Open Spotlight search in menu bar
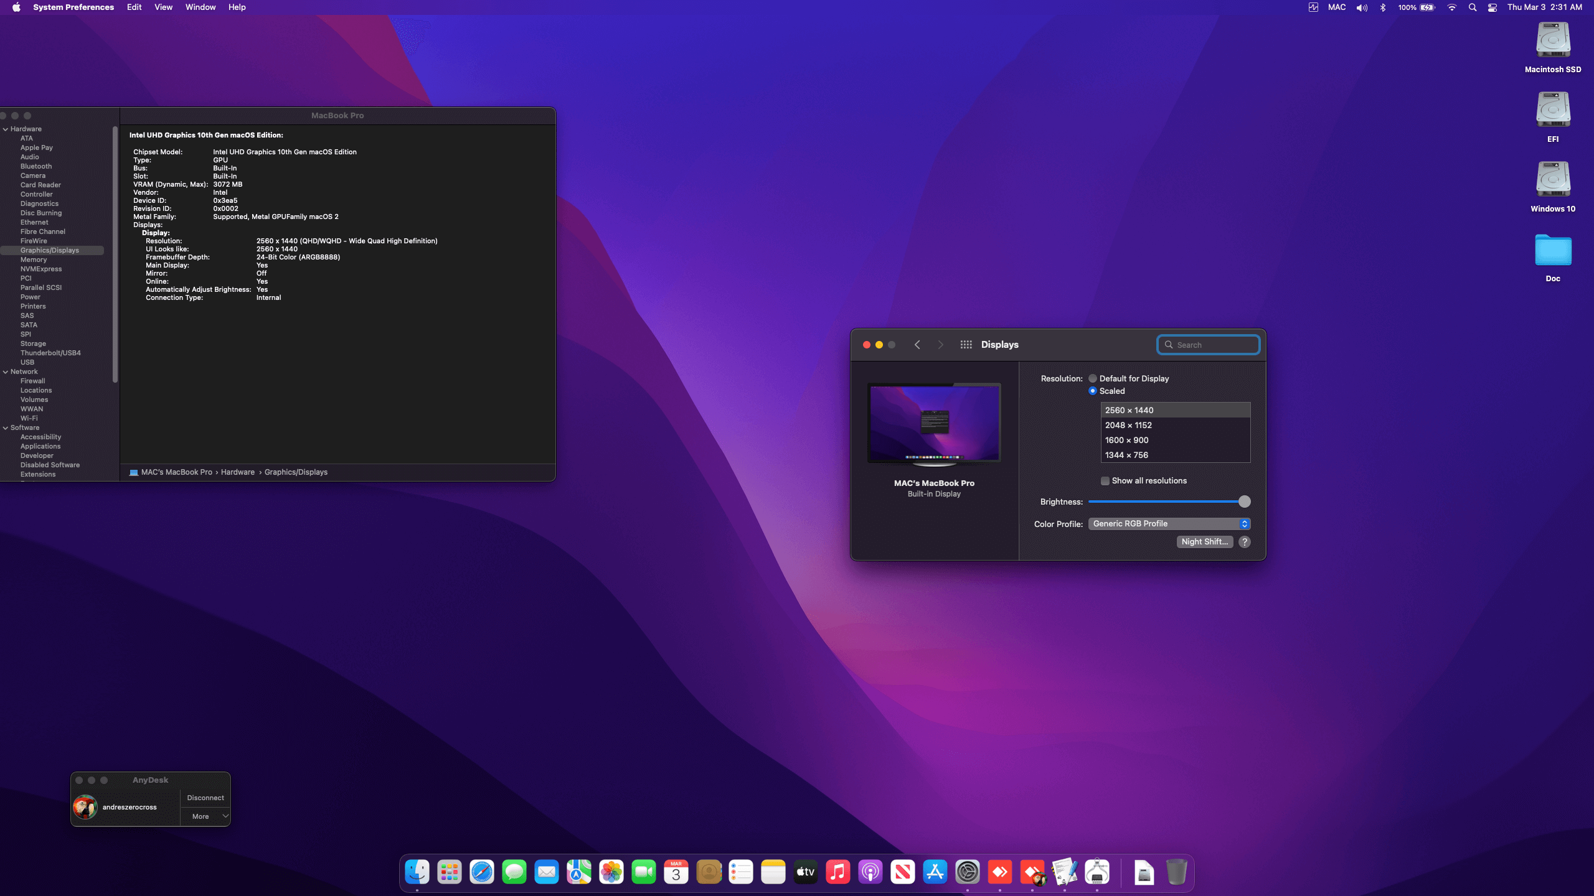Screen dimensions: 1594x896 click(x=1472, y=7)
